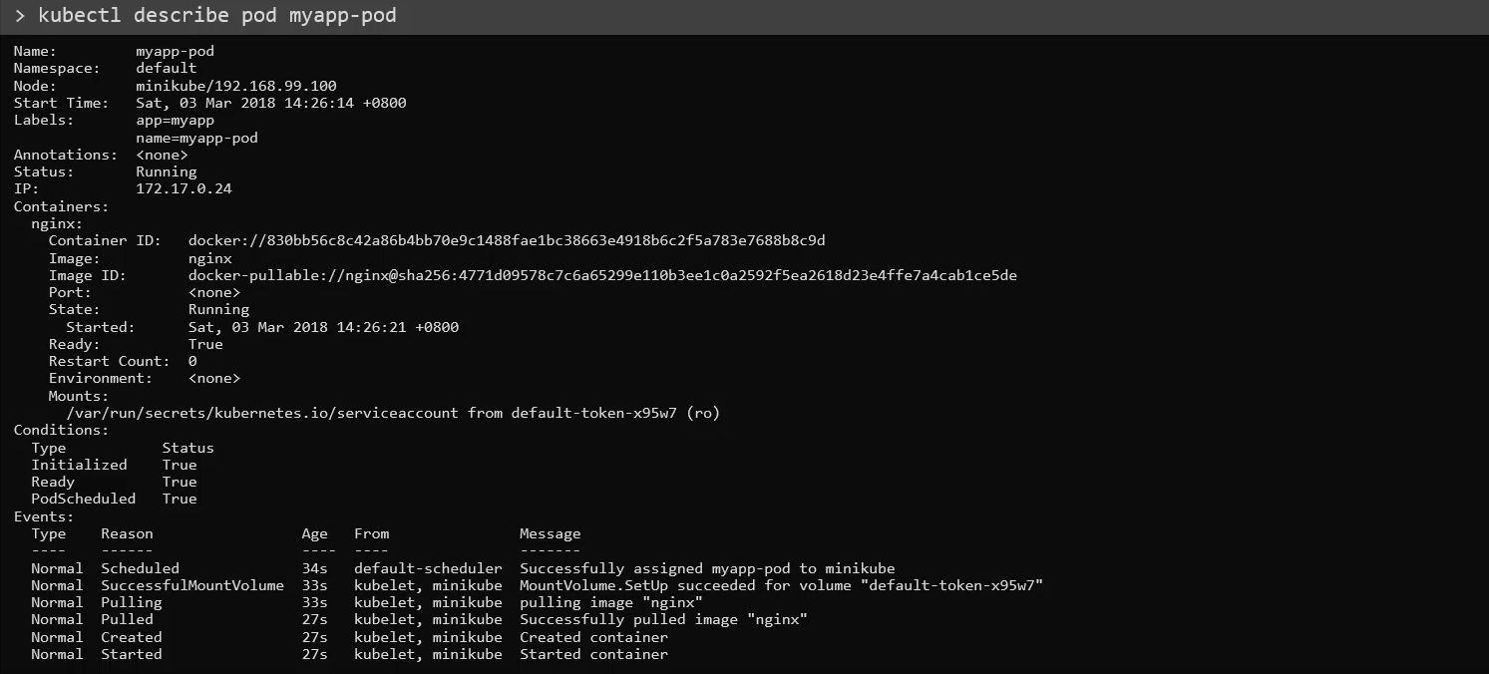Click the SuccessfulMountVolume event reason
The height and width of the screenshot is (674, 1489).
tap(192, 585)
